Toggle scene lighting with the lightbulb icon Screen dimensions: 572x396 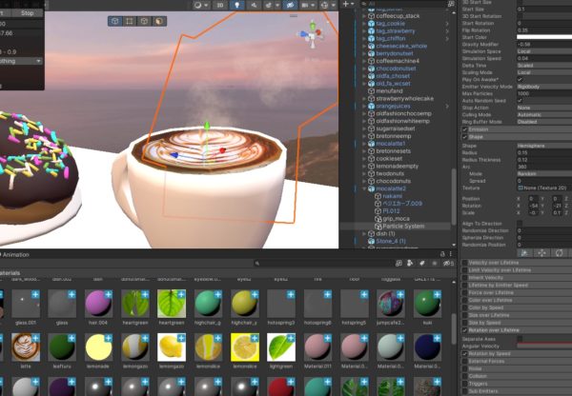click(236, 5)
